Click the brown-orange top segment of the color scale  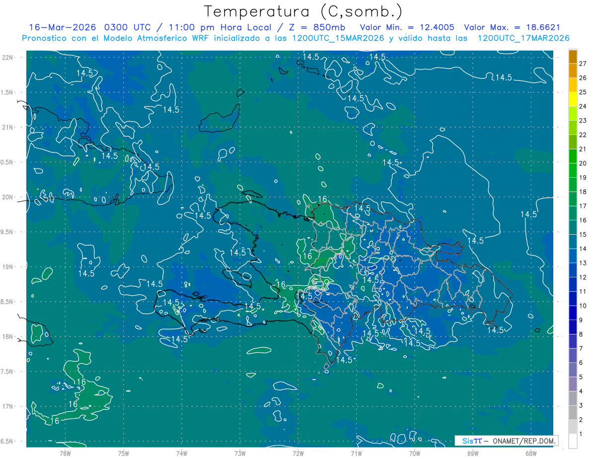(573, 57)
